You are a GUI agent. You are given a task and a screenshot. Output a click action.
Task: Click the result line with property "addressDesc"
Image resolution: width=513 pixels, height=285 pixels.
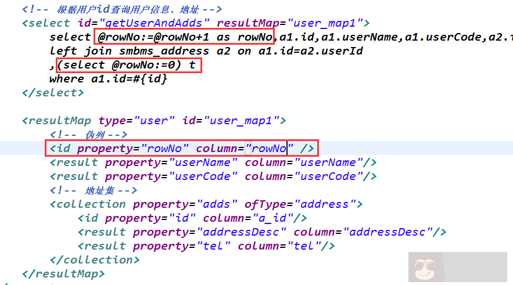coord(261,232)
